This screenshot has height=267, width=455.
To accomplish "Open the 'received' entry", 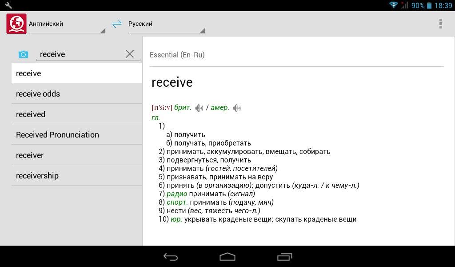I will (76, 114).
